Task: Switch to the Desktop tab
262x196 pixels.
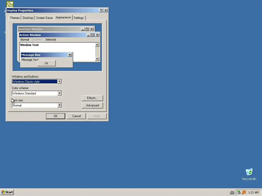Action: click(x=28, y=18)
